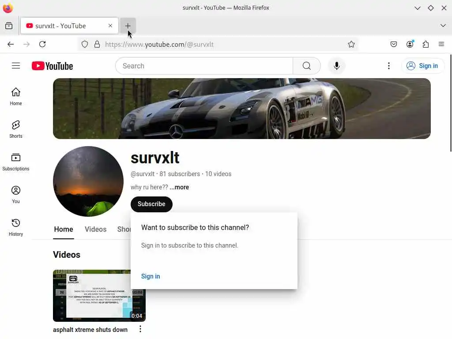The width and height of the screenshot is (452, 339).
Task: Expand channel description with ...more
Action: (x=179, y=187)
